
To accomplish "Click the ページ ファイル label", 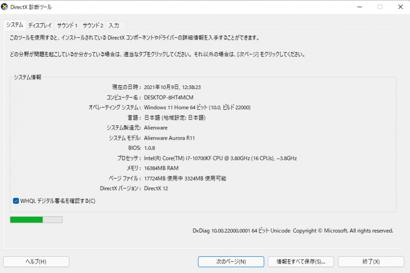I will 125,178.
